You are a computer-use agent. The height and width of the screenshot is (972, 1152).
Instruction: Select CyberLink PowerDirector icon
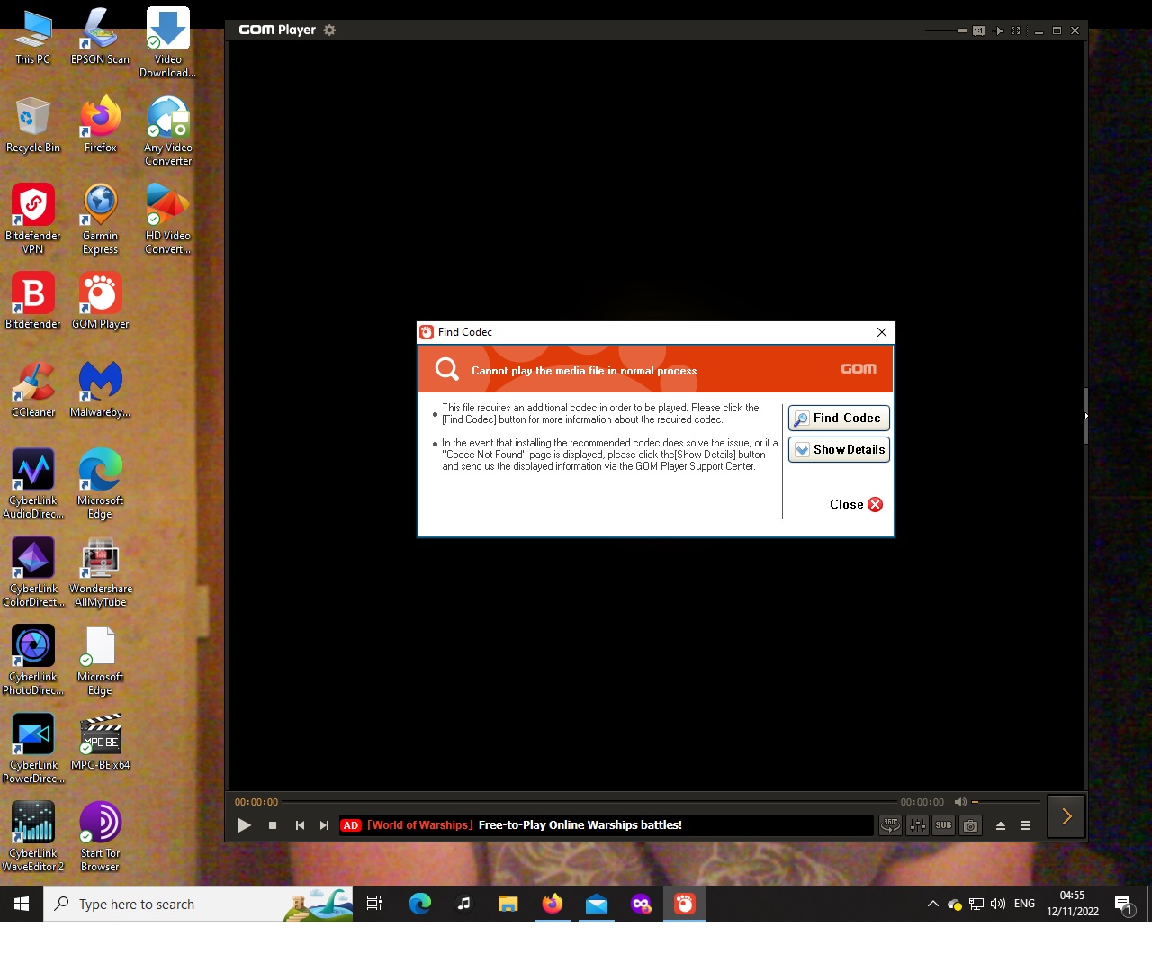(x=33, y=749)
